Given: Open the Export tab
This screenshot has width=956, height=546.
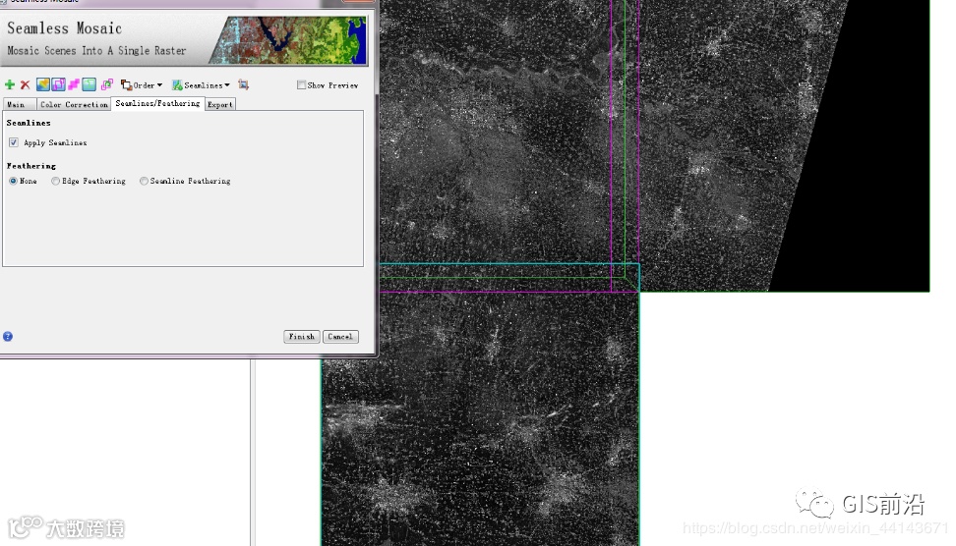Looking at the screenshot, I should click(220, 105).
